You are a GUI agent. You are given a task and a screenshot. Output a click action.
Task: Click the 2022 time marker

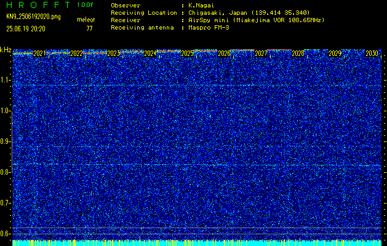[x=76, y=54]
